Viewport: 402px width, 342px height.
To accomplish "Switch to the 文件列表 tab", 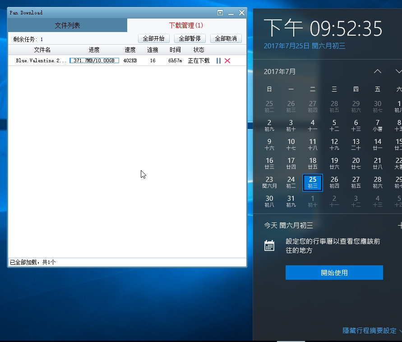I will [67, 25].
